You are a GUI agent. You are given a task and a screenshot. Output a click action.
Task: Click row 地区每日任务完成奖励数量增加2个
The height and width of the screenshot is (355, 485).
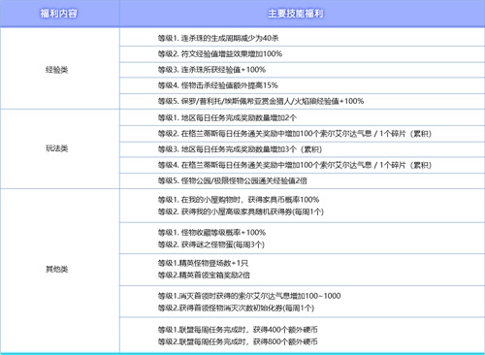[302, 117]
